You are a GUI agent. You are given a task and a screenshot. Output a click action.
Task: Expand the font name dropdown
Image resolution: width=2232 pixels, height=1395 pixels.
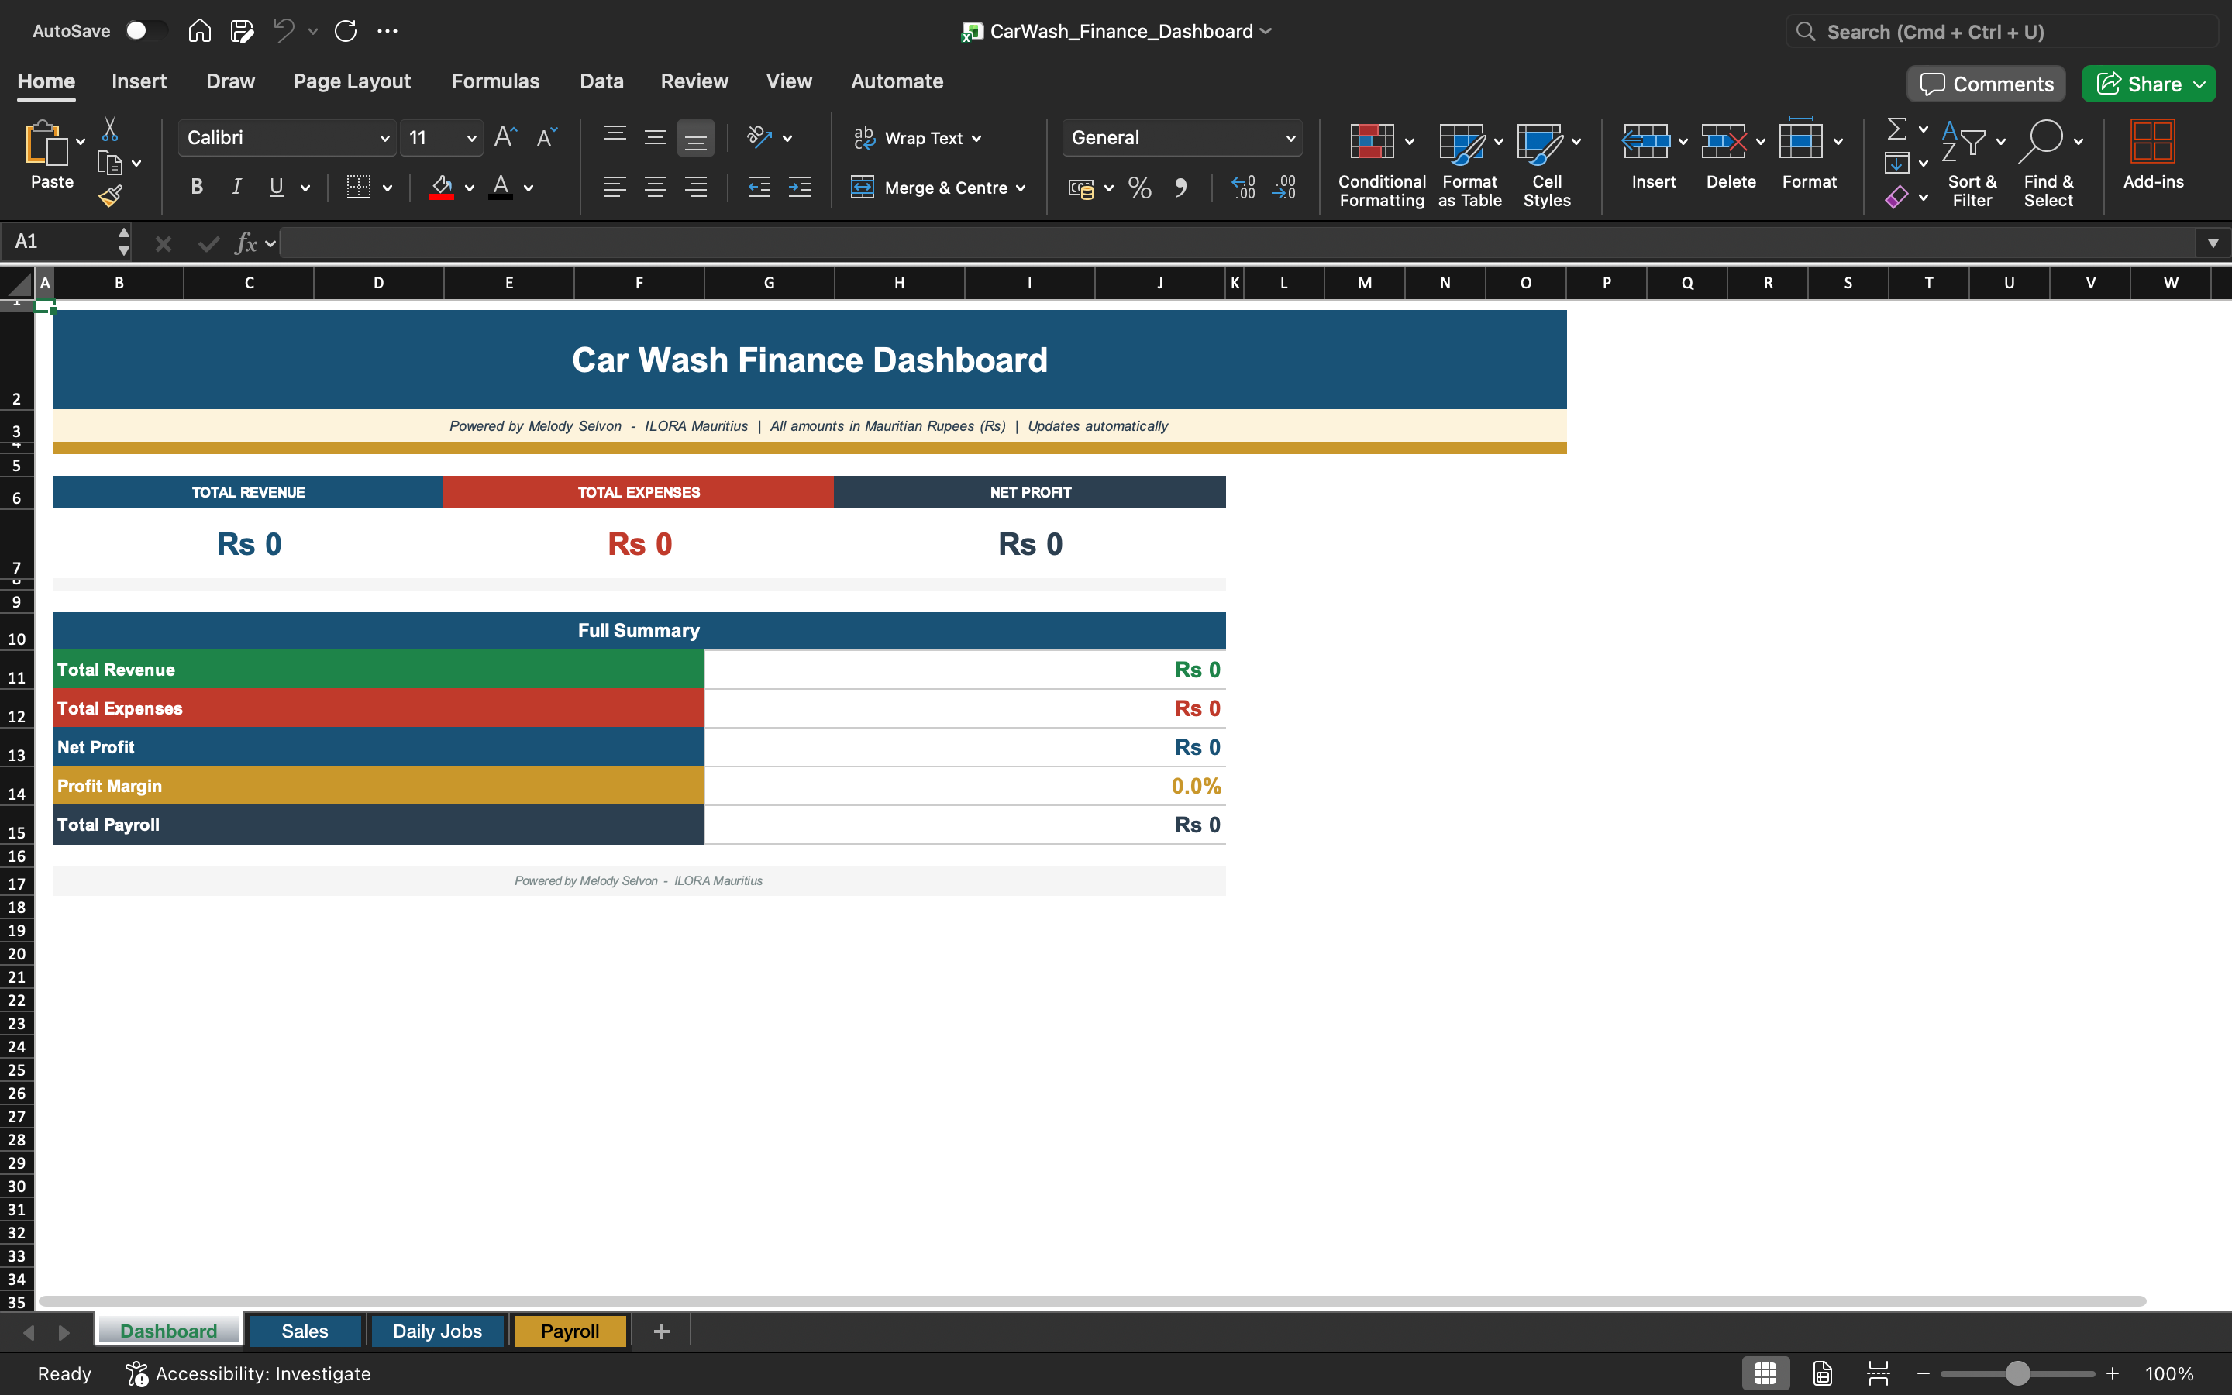coord(384,139)
